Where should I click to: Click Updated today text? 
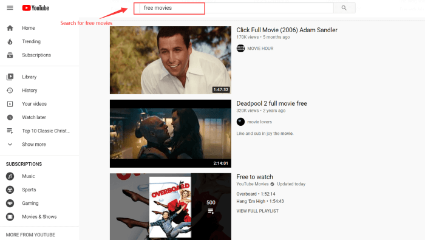point(291,184)
